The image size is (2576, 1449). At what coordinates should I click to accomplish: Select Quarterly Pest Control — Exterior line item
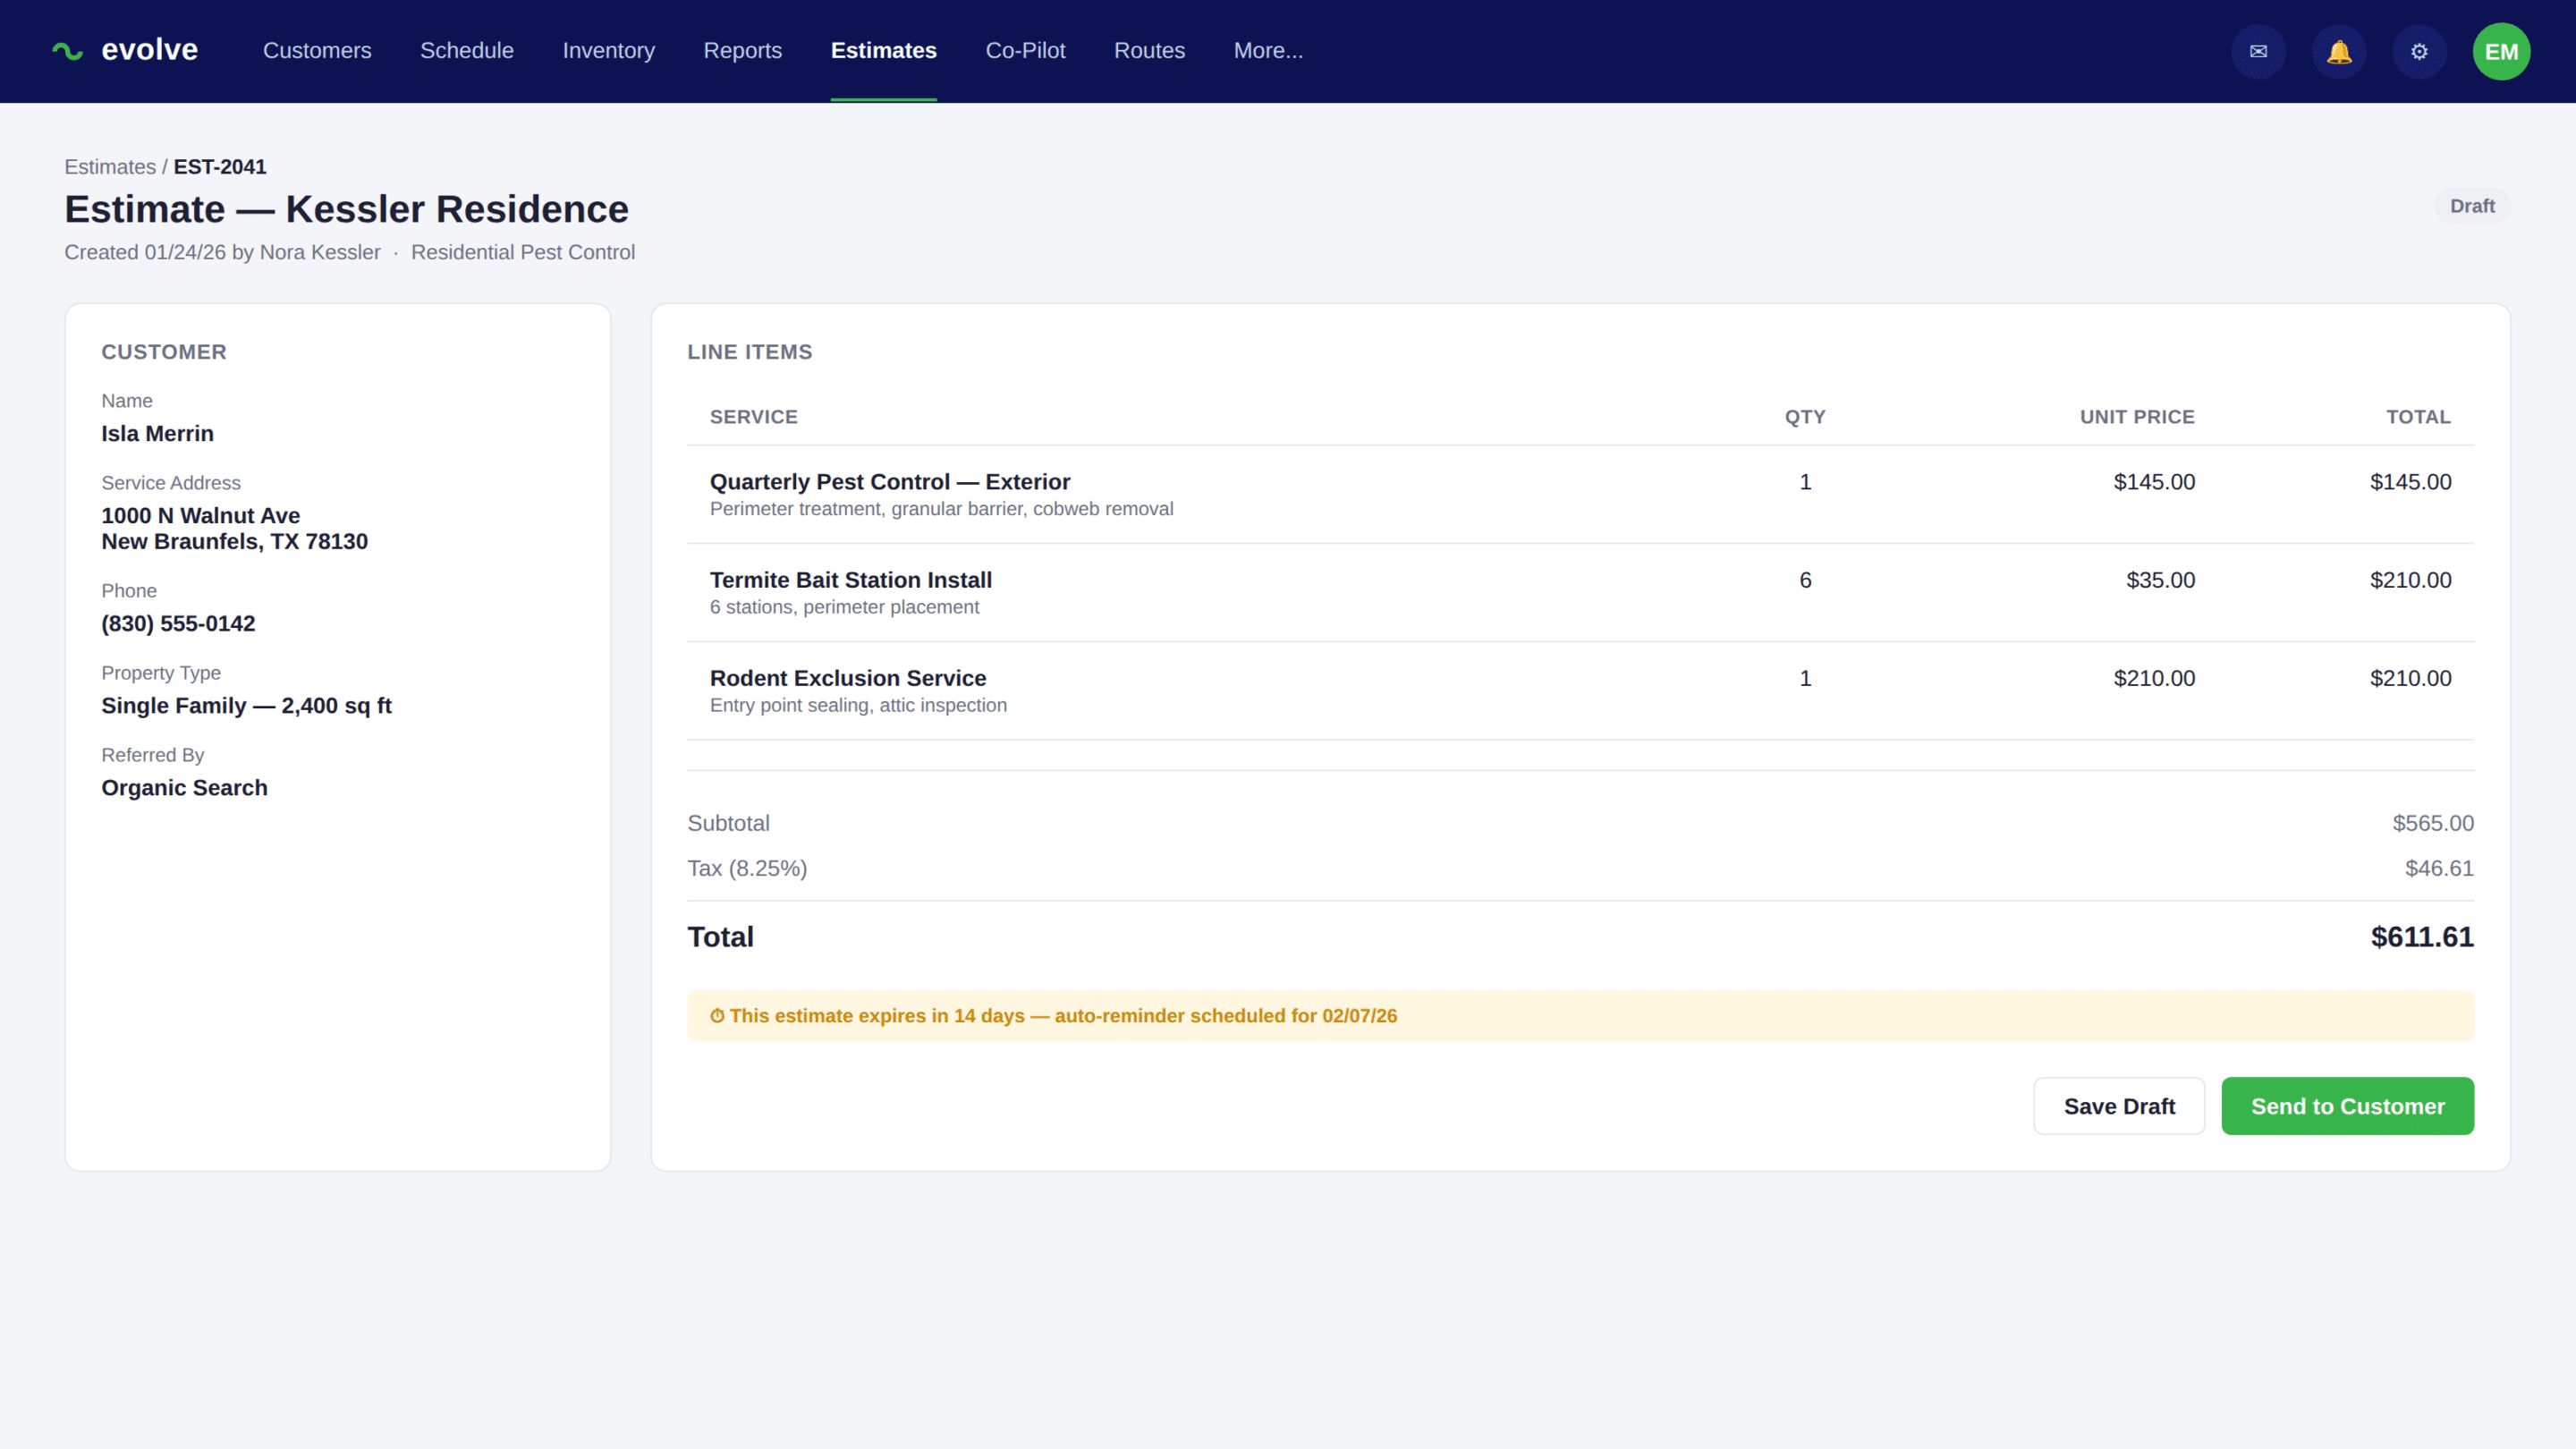click(x=890, y=482)
